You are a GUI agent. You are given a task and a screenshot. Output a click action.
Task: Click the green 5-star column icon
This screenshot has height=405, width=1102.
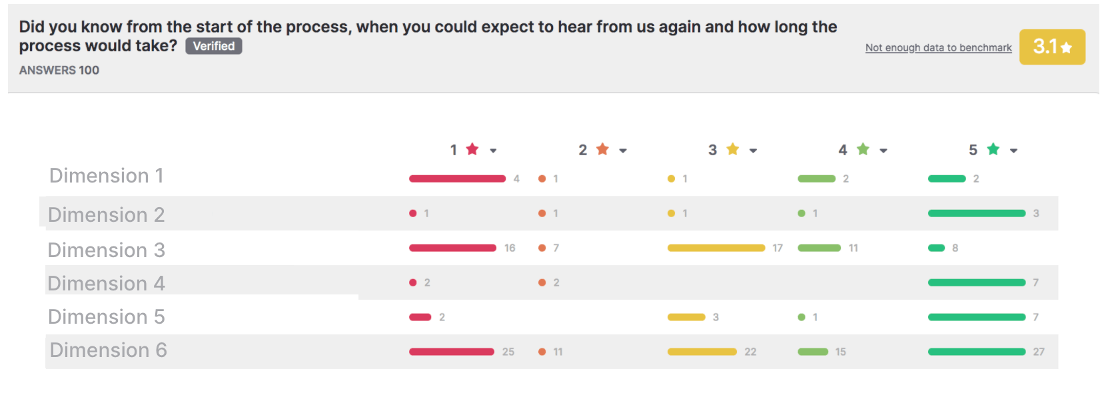click(993, 149)
